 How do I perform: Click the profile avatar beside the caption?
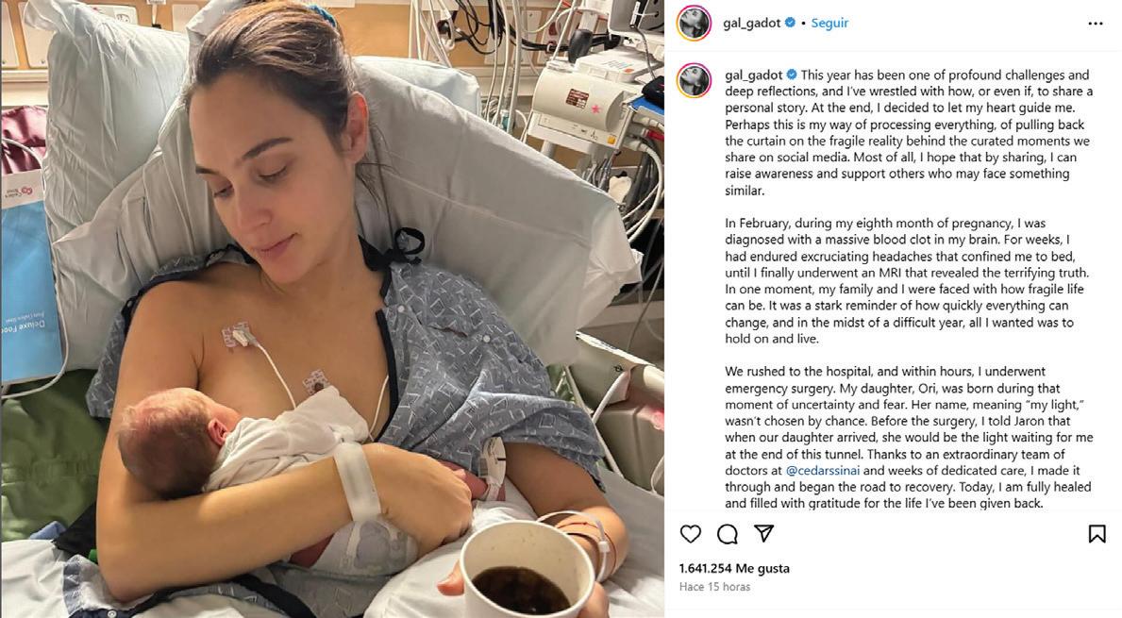pos(695,80)
